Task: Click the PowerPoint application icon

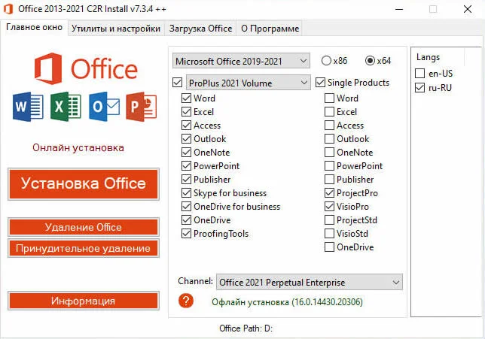Action: click(x=142, y=107)
